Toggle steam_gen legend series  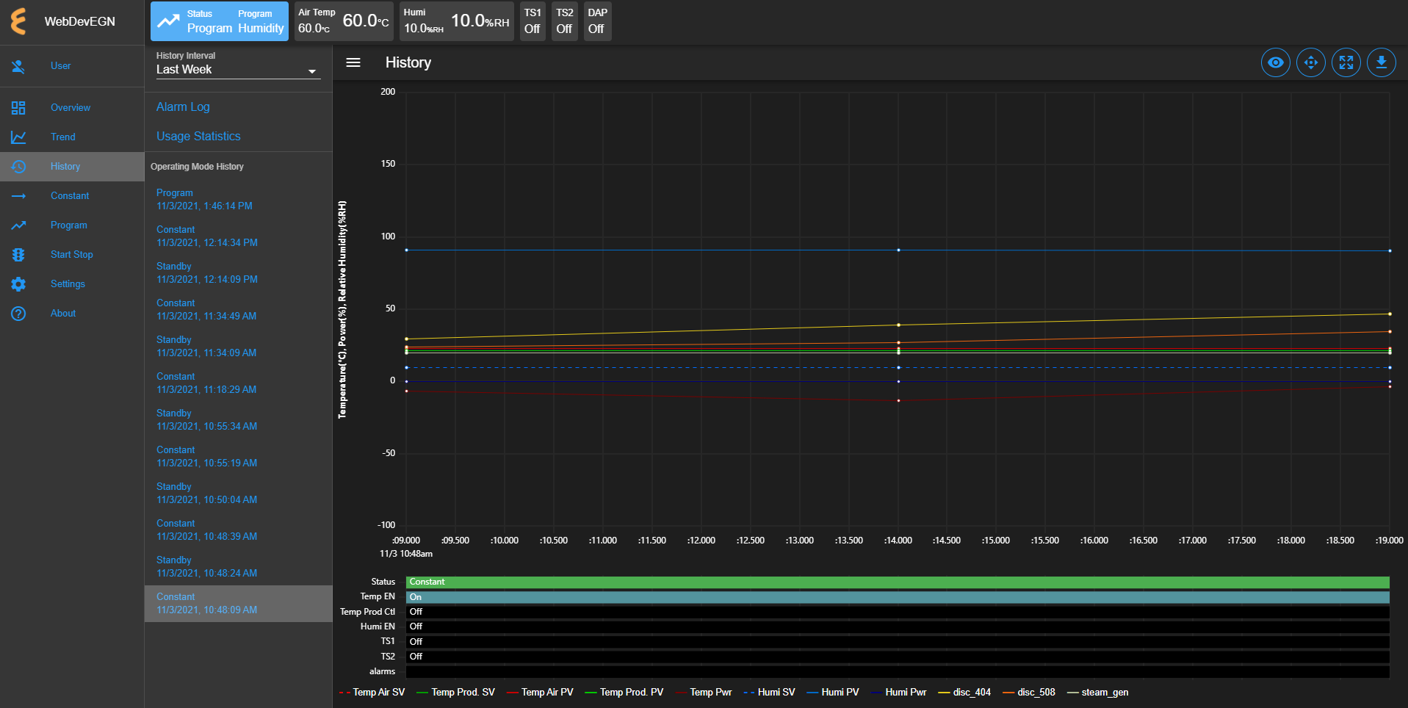[x=1097, y=693]
